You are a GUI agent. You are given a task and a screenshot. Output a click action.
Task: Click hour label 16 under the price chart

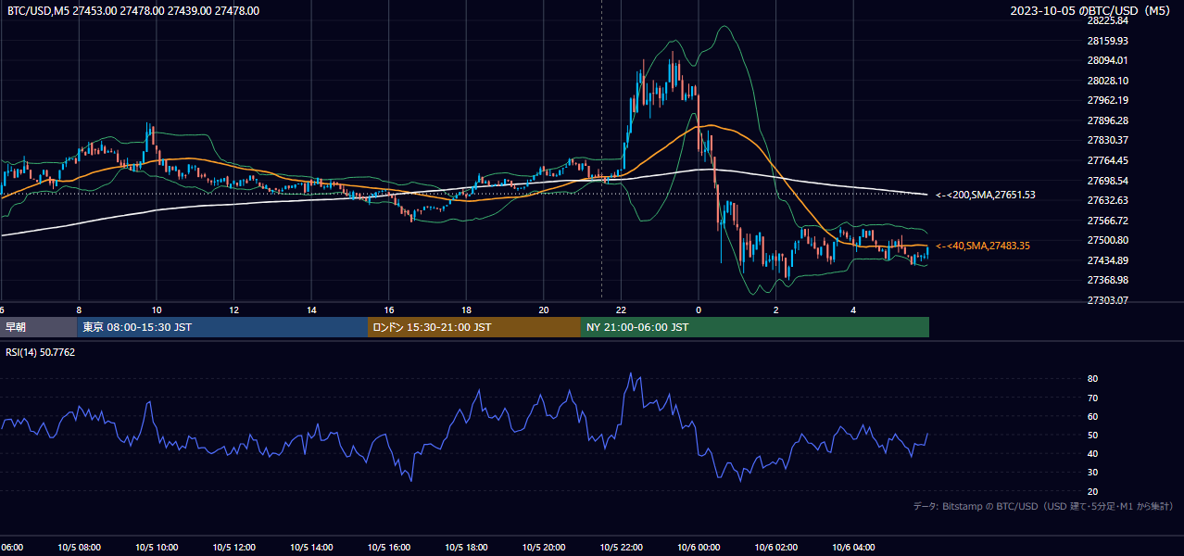[389, 310]
